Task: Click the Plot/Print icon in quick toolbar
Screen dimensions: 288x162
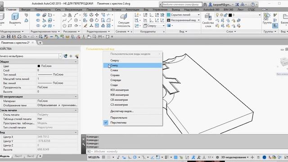Action: pyautogui.click(x=19, y=37)
